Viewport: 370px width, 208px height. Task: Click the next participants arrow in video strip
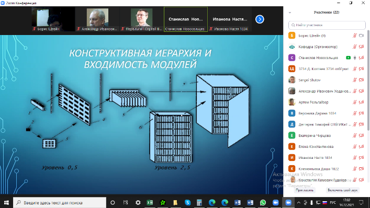coord(260,19)
